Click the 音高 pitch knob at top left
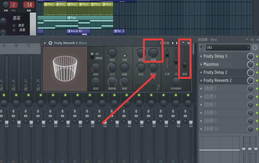 (x=6, y=5)
